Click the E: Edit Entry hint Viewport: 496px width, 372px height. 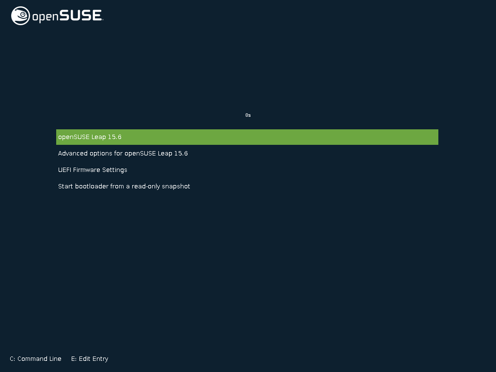pyautogui.click(x=90, y=359)
